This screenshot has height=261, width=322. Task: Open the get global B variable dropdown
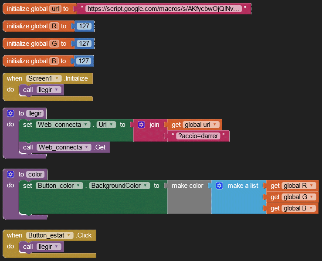coord(311,208)
